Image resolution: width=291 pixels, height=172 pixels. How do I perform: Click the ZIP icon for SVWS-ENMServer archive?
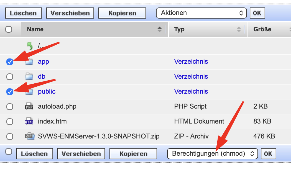click(30, 136)
